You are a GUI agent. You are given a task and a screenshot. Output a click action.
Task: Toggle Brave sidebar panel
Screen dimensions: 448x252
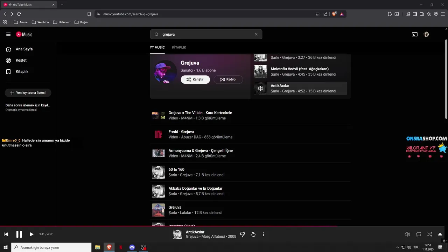415,14
